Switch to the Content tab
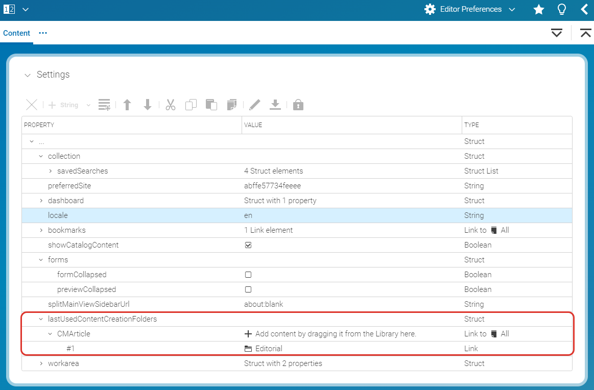594x390 pixels. click(16, 33)
